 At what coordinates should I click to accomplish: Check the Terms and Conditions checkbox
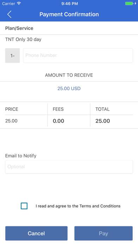coord(24,206)
